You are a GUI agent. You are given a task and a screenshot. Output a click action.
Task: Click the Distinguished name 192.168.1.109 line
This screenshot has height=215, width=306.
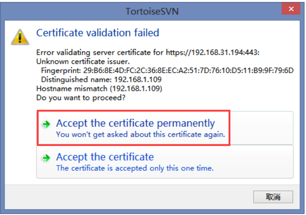(x=102, y=79)
